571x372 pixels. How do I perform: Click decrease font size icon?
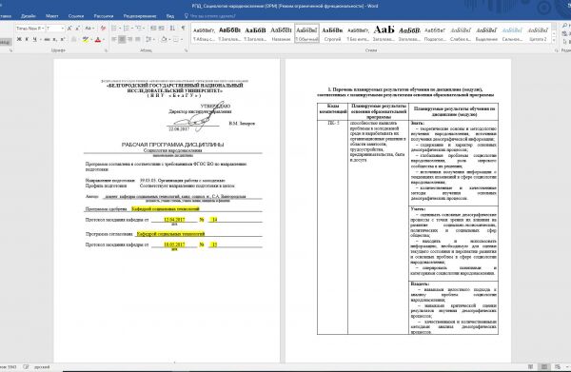coord(77,28)
